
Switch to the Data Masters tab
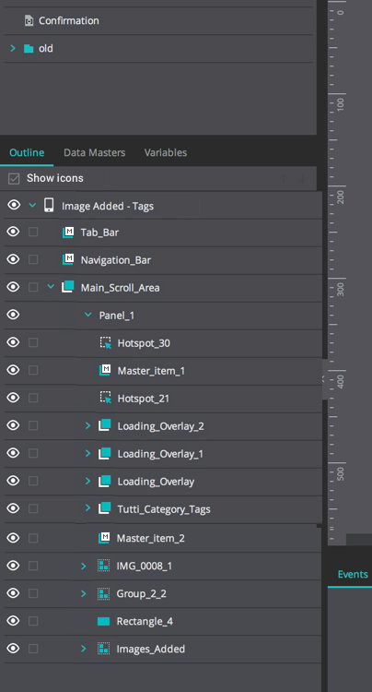coord(94,152)
